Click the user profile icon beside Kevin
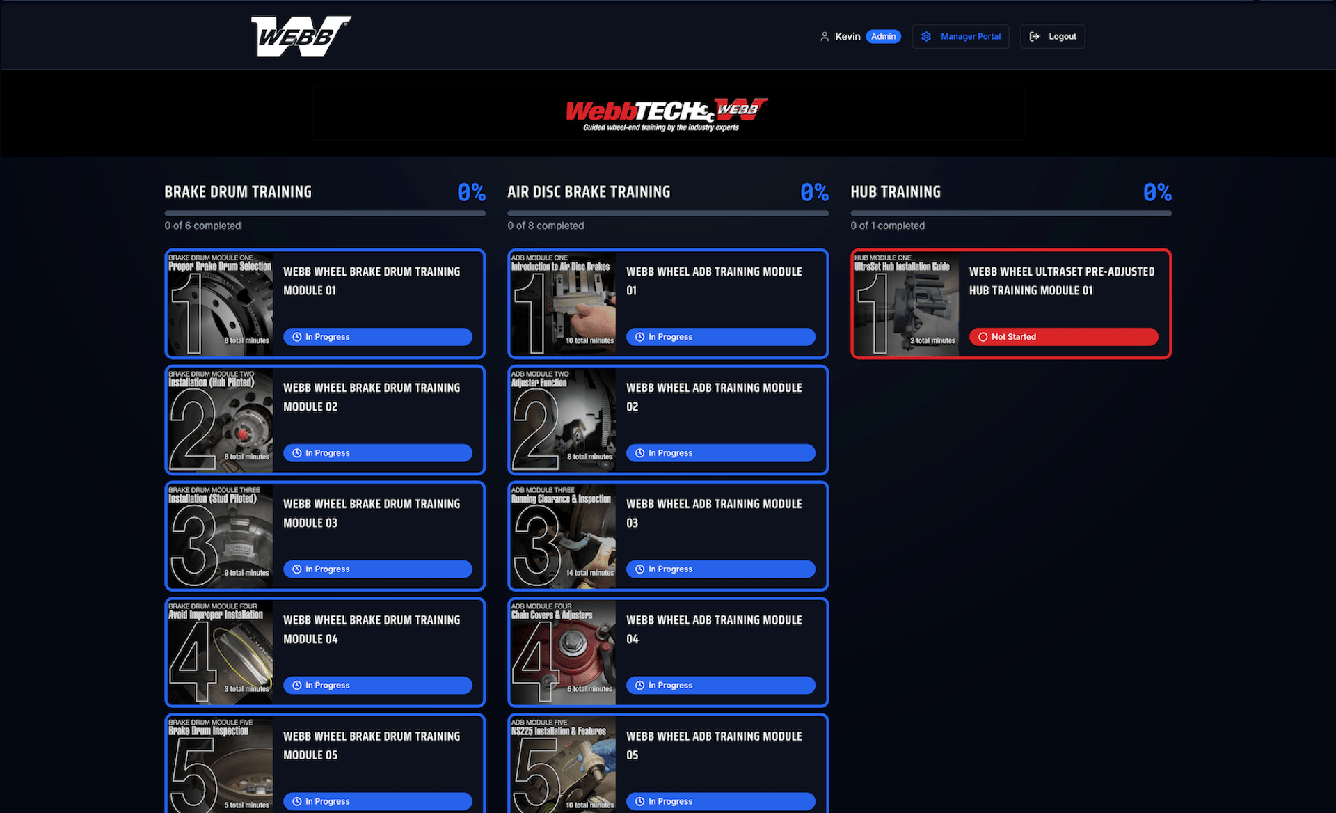The width and height of the screenshot is (1336, 813). click(824, 37)
